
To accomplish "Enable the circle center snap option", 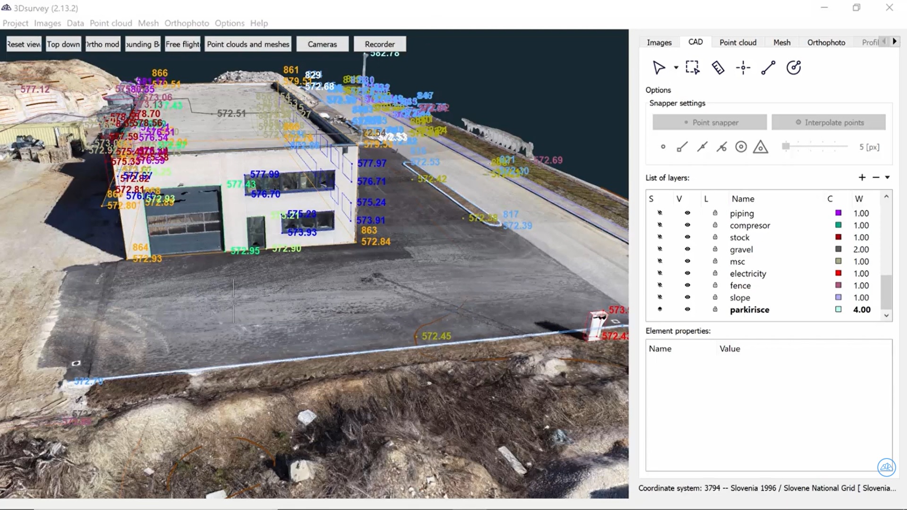I will point(741,147).
